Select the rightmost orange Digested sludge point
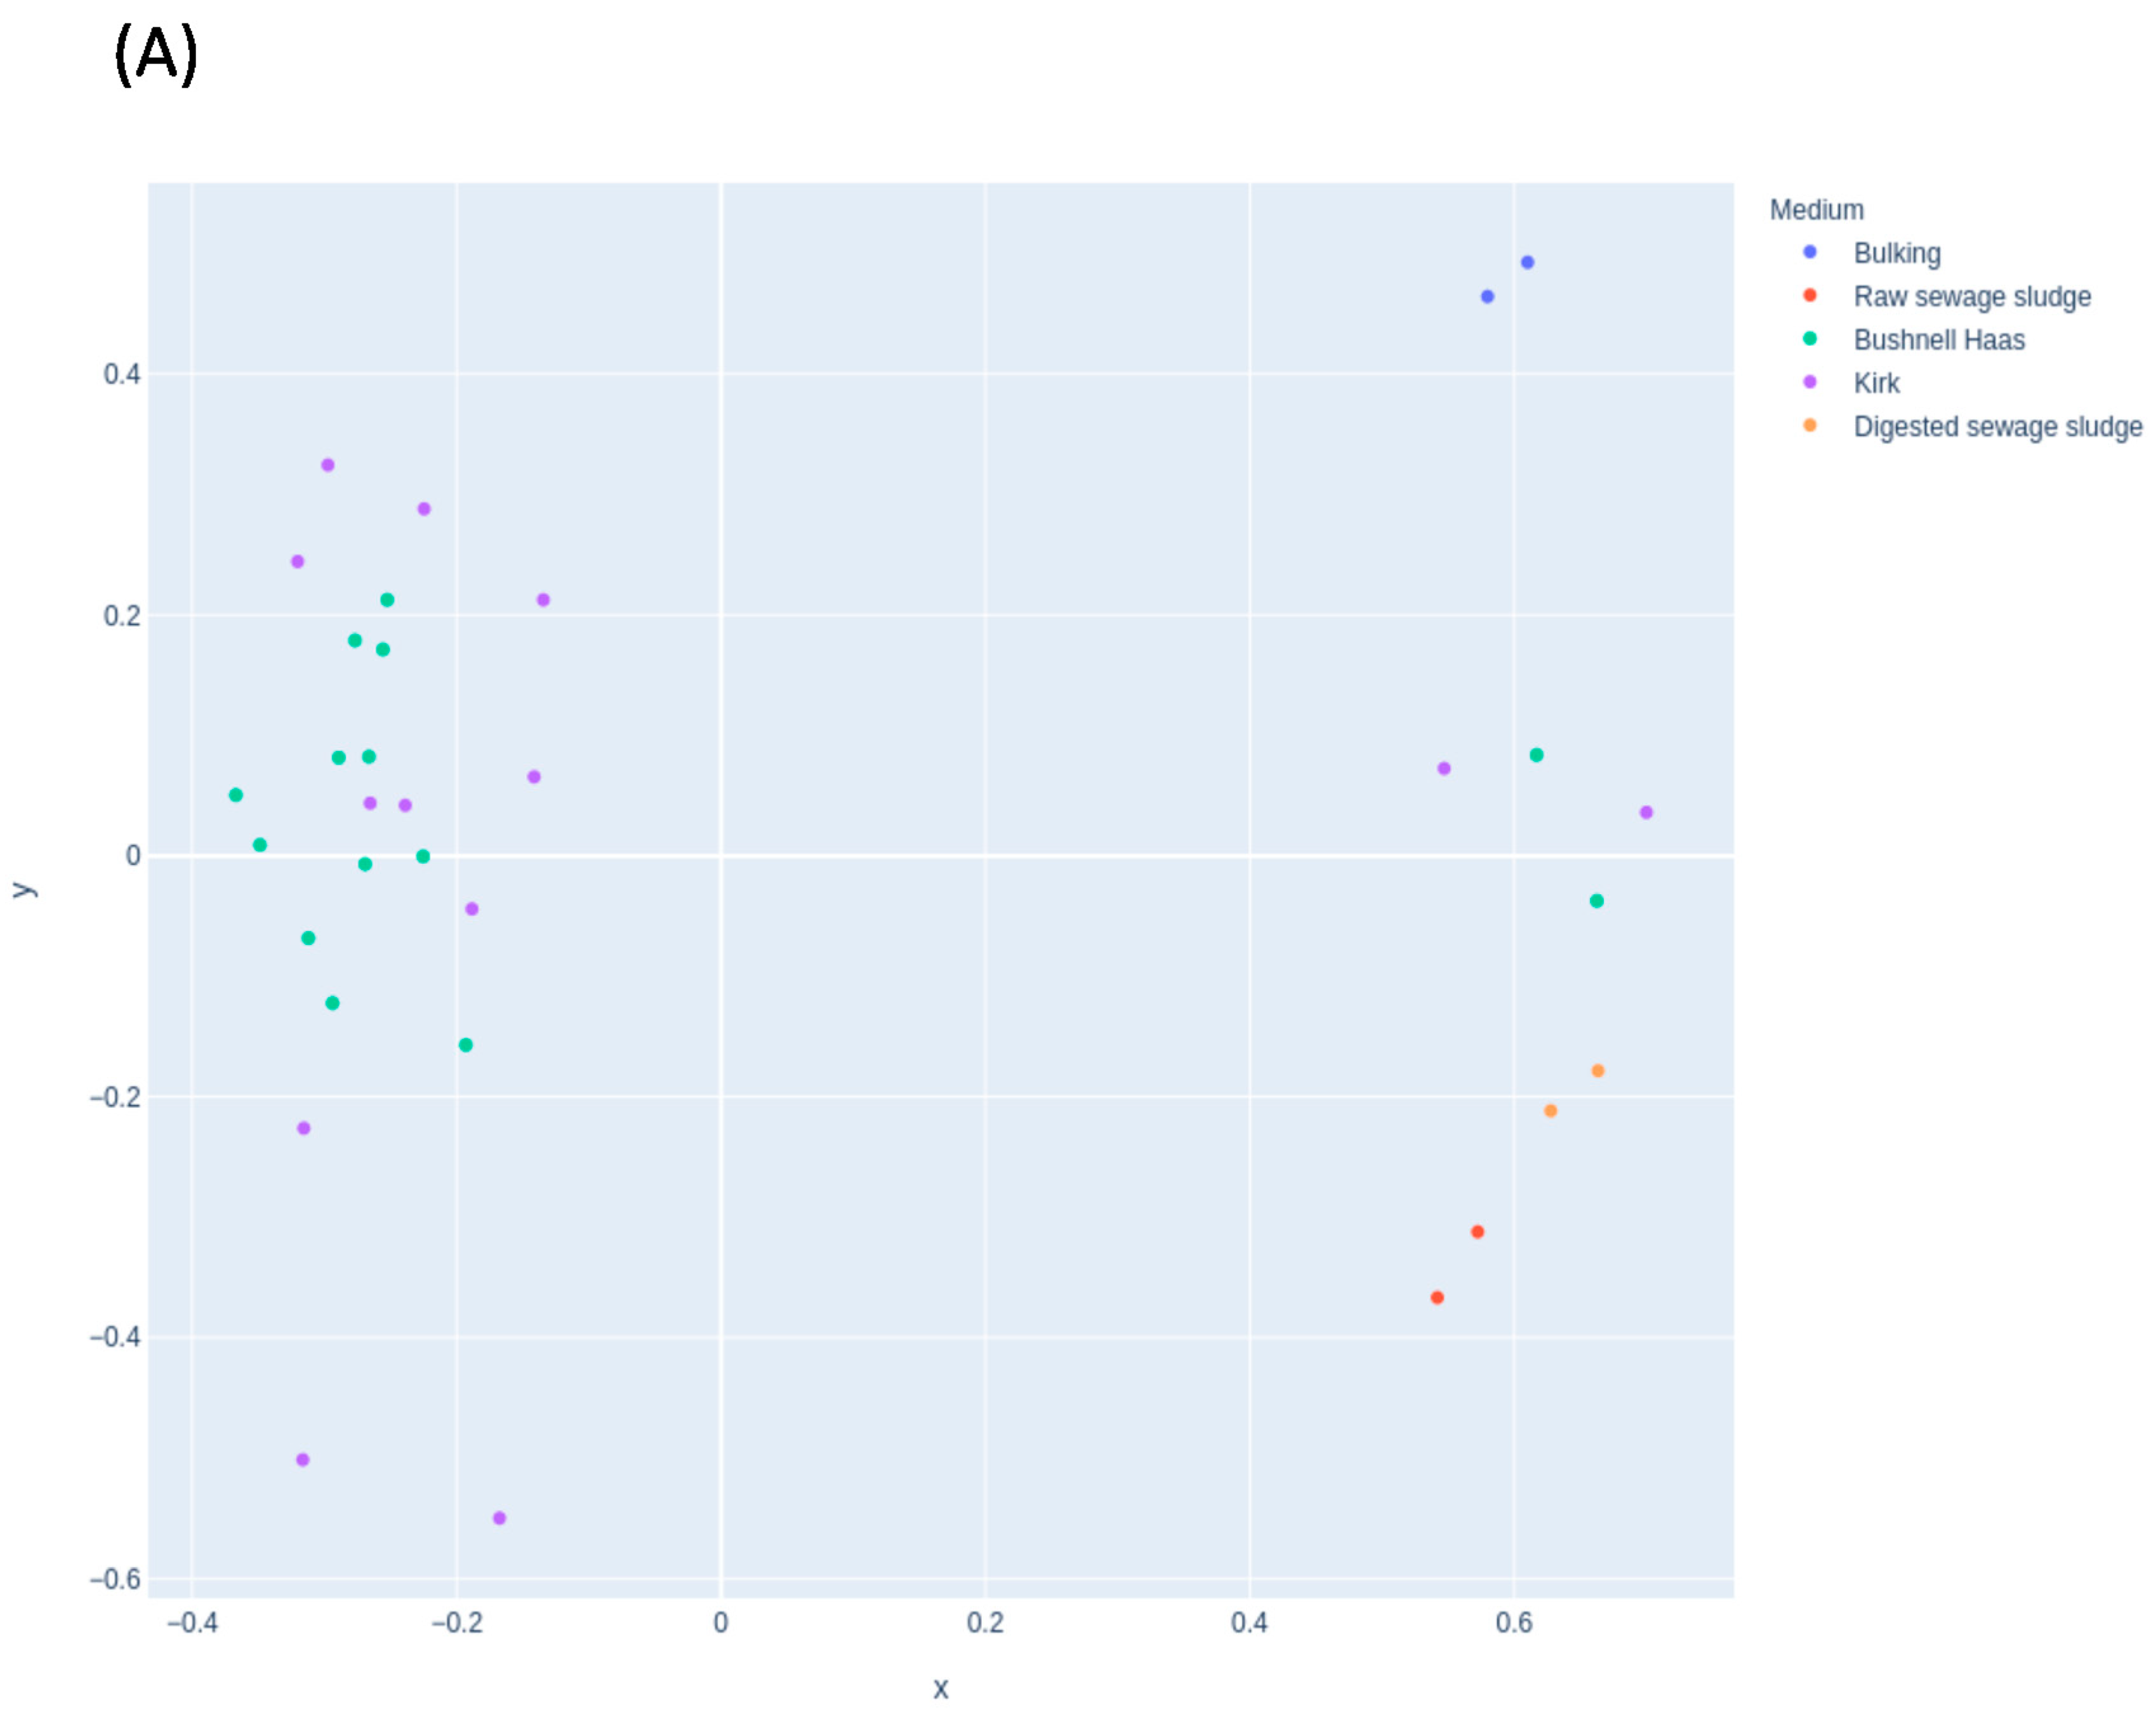The image size is (2156, 1720). tap(1598, 1071)
